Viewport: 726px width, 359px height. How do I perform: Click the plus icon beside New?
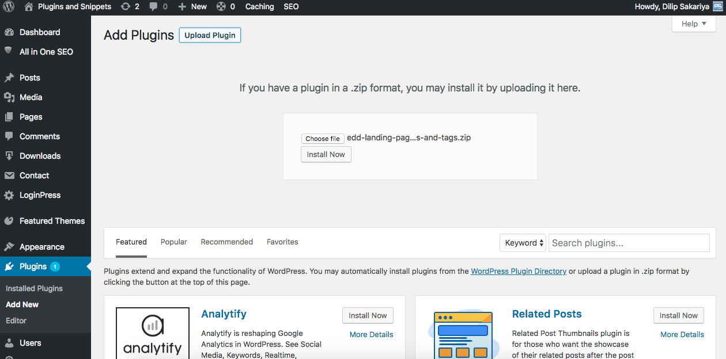[x=182, y=7]
